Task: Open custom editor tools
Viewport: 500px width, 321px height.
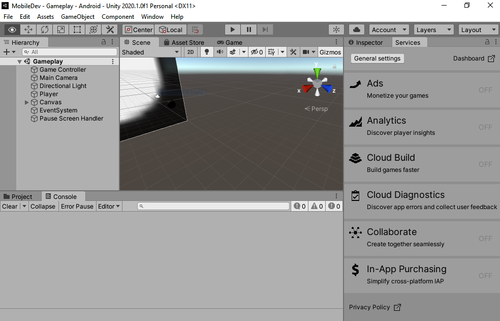Action: pos(110,30)
